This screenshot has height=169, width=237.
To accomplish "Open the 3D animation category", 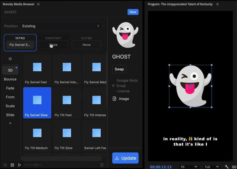I will coord(10,70).
